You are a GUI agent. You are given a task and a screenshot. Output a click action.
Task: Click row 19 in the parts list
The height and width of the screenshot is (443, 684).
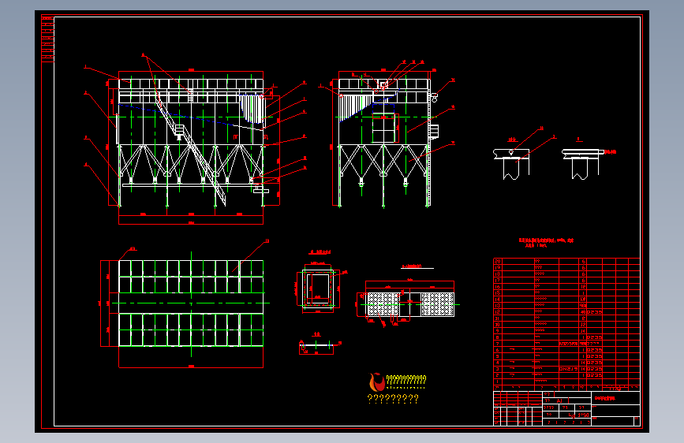[566, 268]
